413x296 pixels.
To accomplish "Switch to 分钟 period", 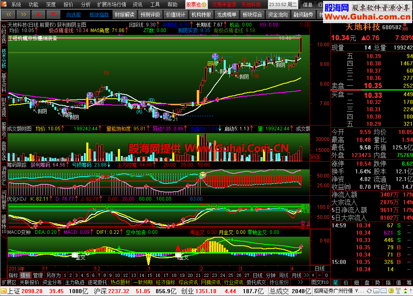I will point(270,275).
